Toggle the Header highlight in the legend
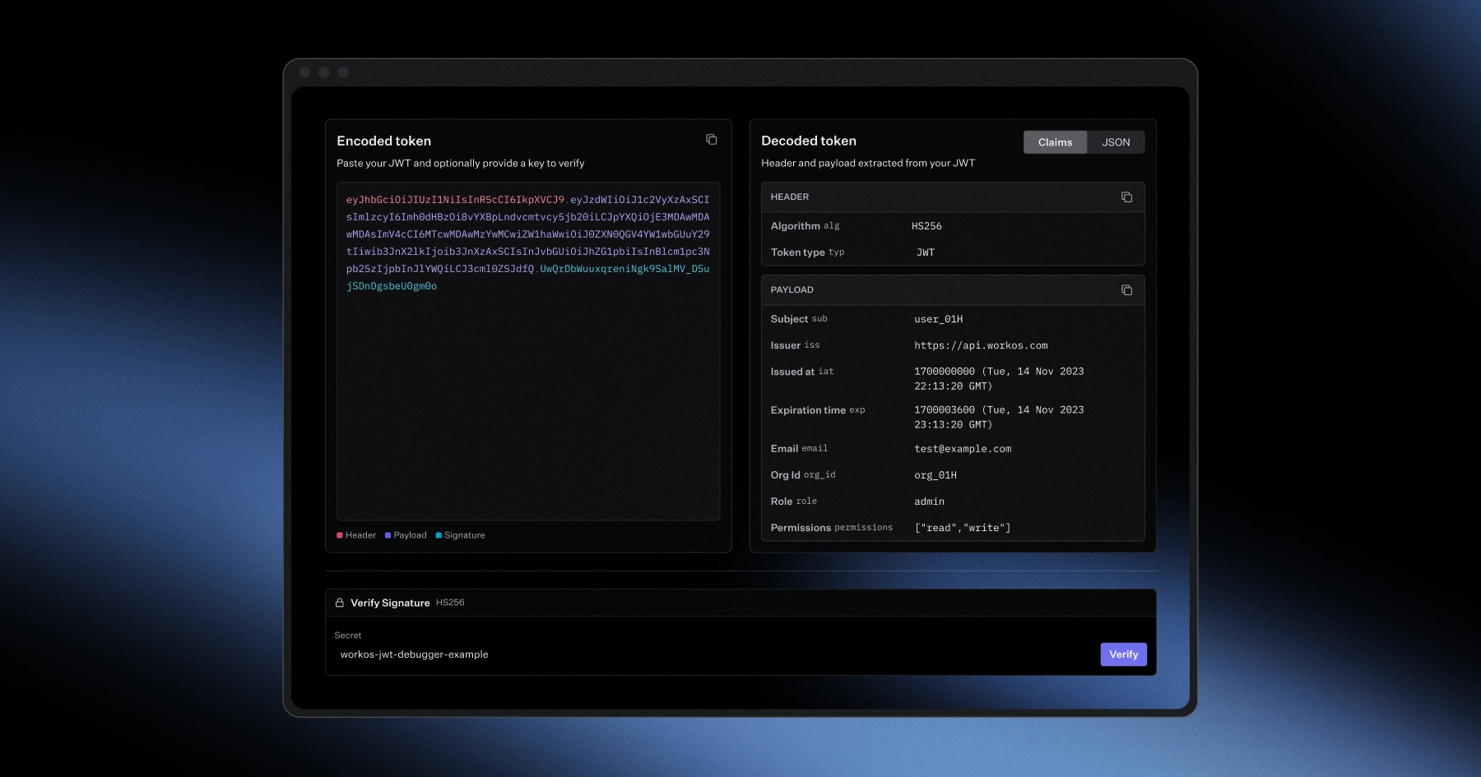 (x=355, y=534)
